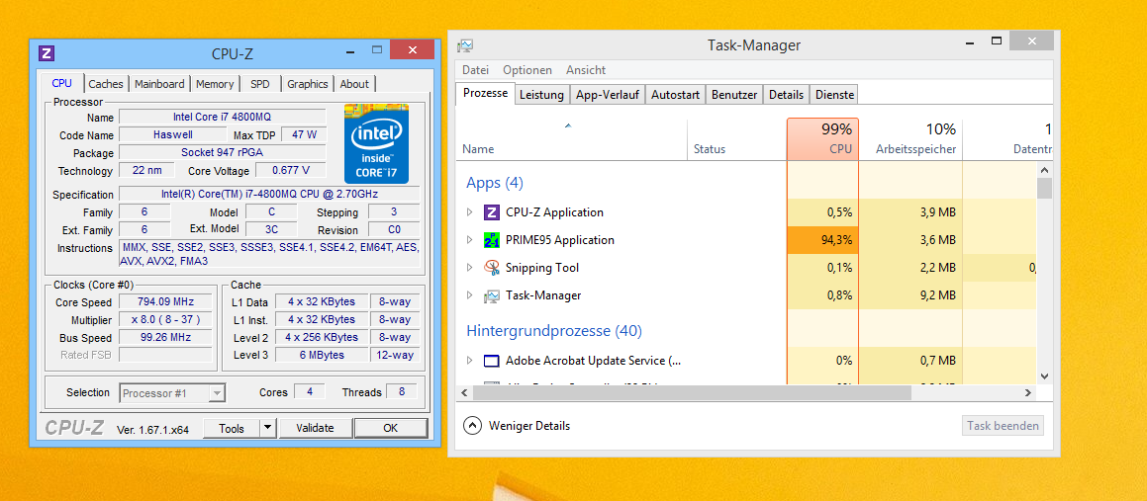Click the CPU-Z Application row icon
Screen dimensions: 1147x501
pos(492,212)
